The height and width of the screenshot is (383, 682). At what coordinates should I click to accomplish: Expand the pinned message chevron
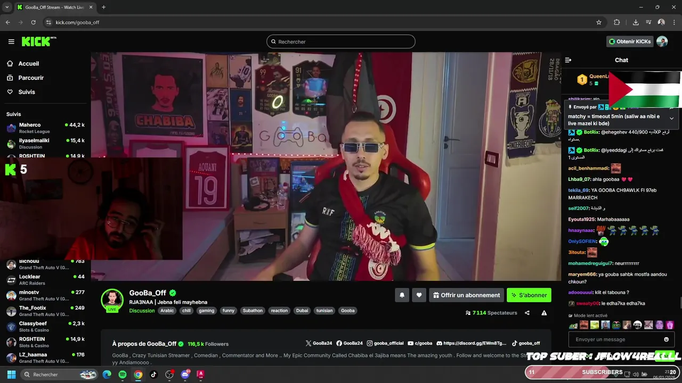click(671, 118)
